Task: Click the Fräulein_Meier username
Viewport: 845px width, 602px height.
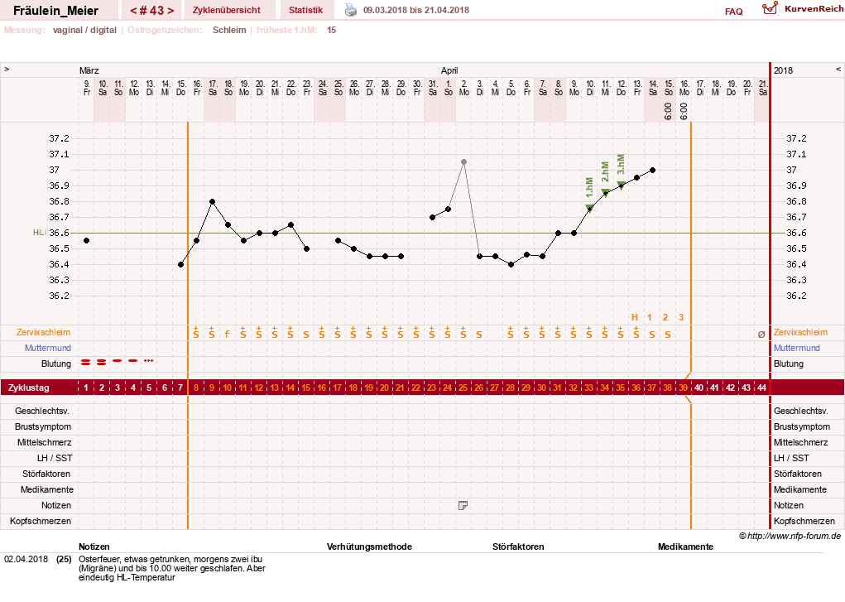Action: point(55,10)
